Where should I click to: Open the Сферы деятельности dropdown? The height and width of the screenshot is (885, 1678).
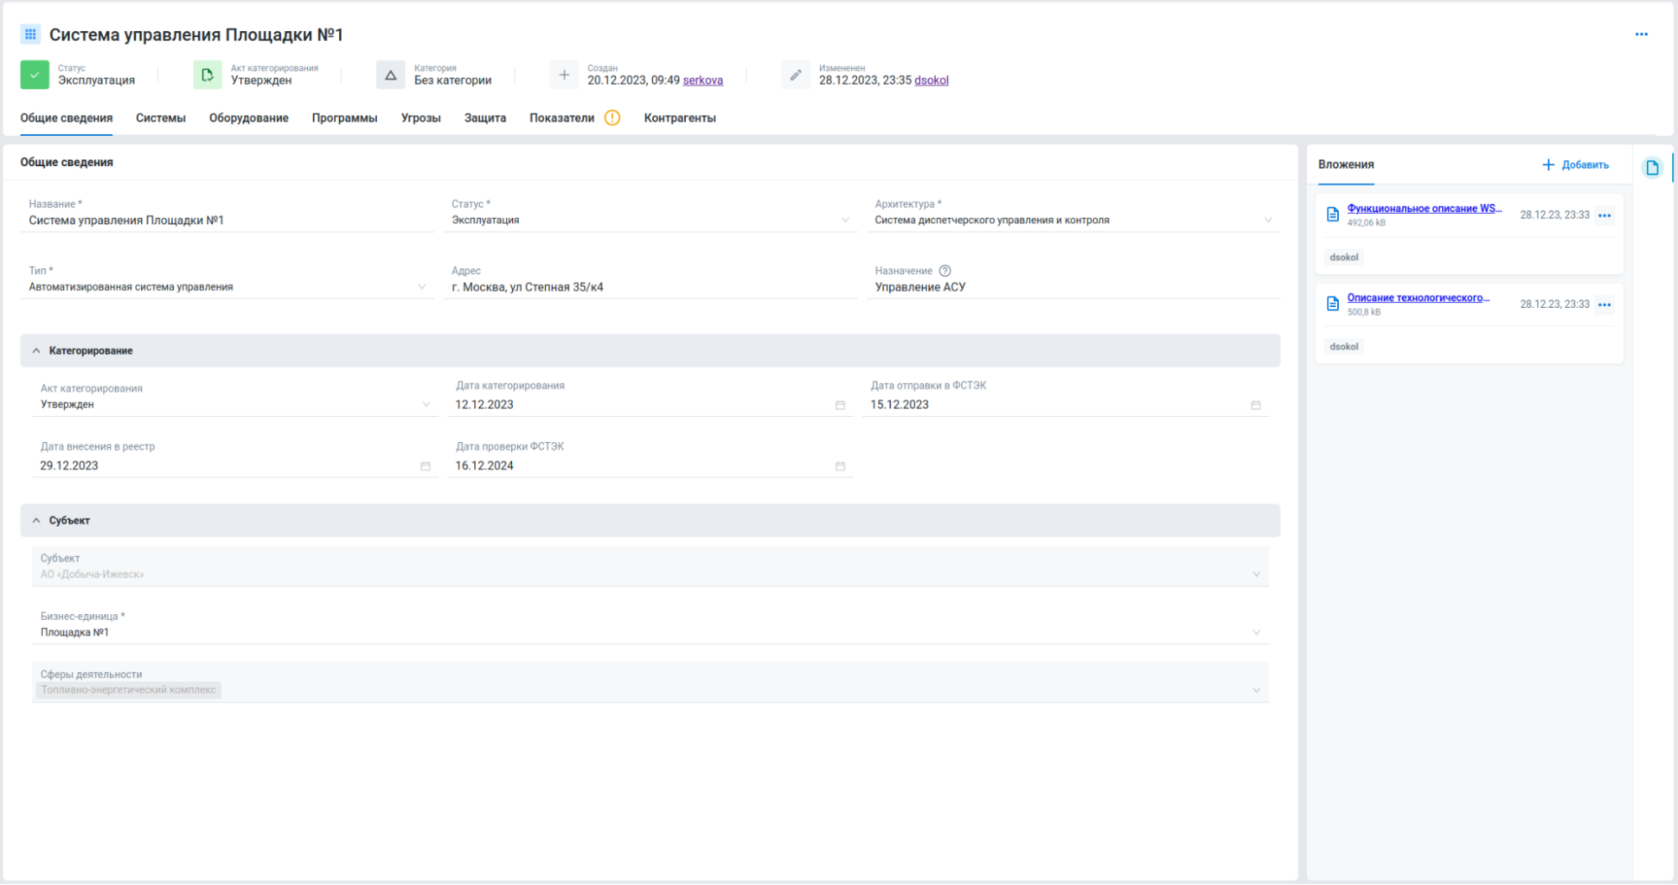pos(651,682)
